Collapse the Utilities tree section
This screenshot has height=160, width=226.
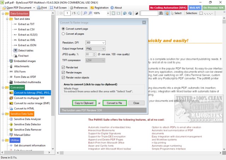[x=3, y=140]
